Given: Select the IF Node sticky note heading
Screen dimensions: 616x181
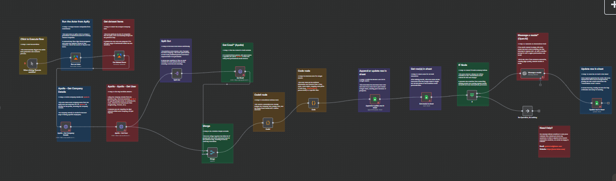Looking at the screenshot, I should click(x=463, y=64).
